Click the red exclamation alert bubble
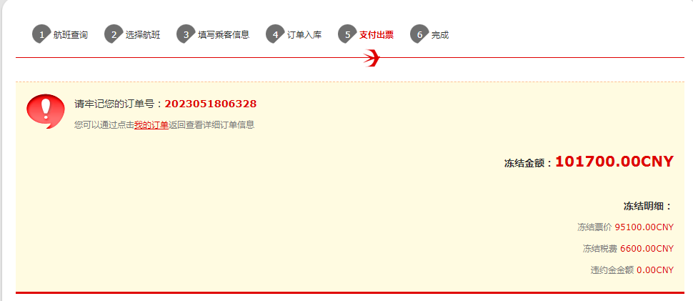The image size is (693, 301). pyautogui.click(x=46, y=111)
